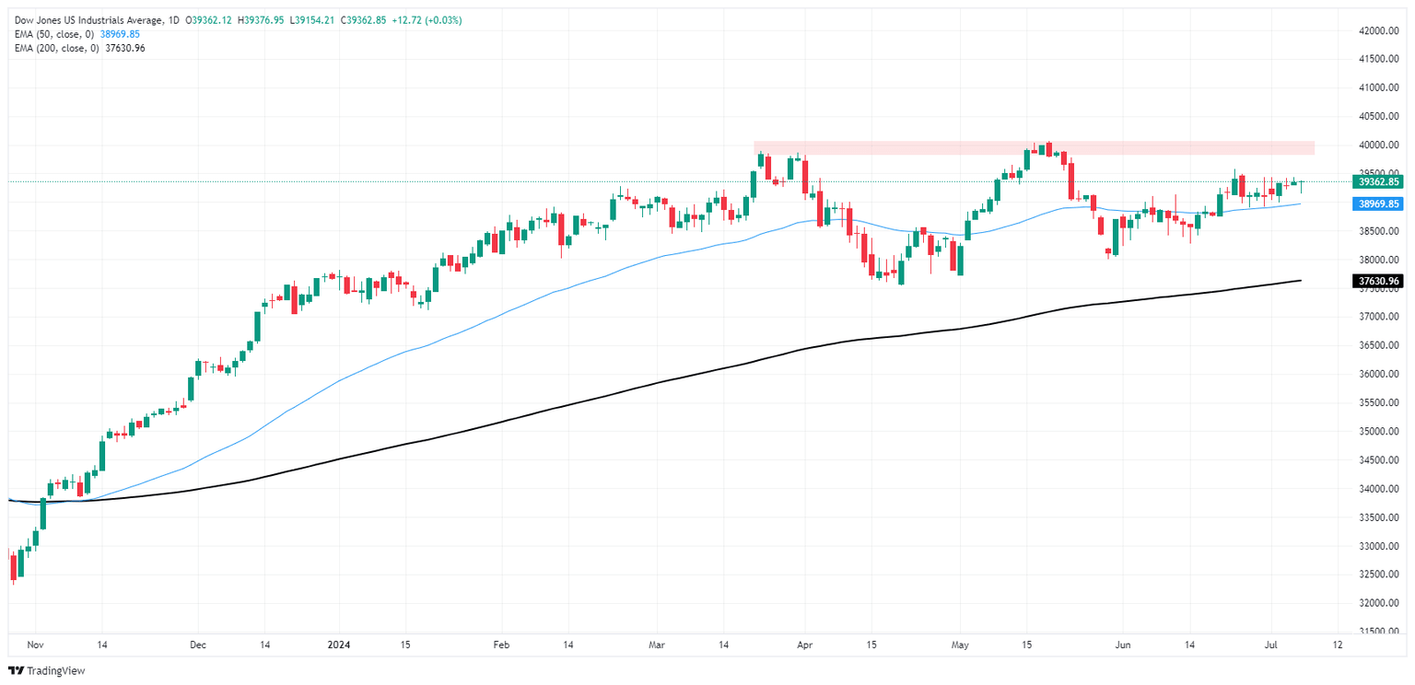The width and height of the screenshot is (1415, 685).
Task: Click the Nov label on time axis
Action: pyautogui.click(x=35, y=646)
